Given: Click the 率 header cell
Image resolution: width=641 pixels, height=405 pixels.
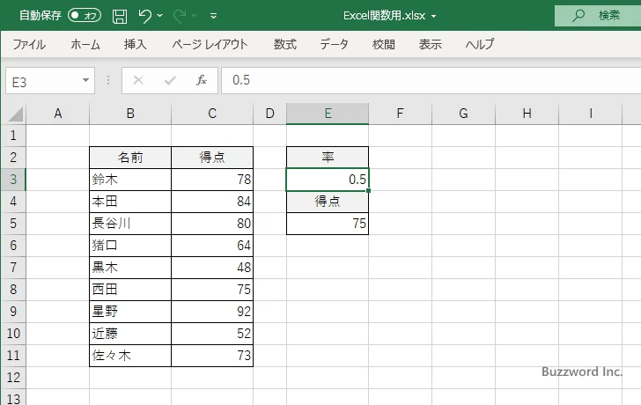Looking at the screenshot, I should (328, 158).
